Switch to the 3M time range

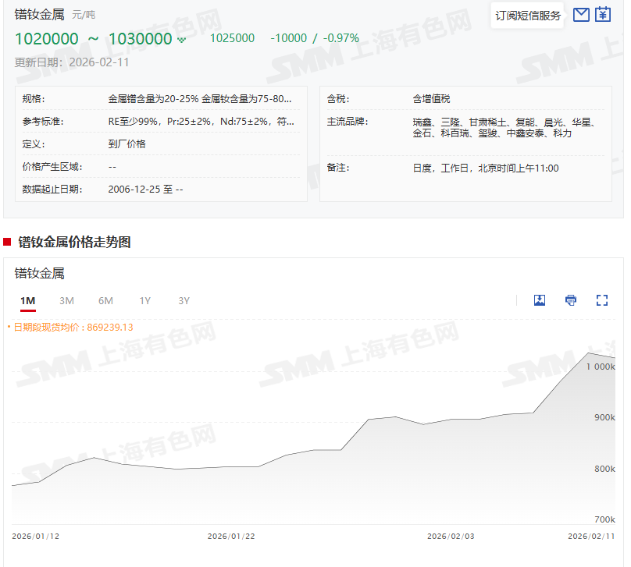click(x=66, y=301)
